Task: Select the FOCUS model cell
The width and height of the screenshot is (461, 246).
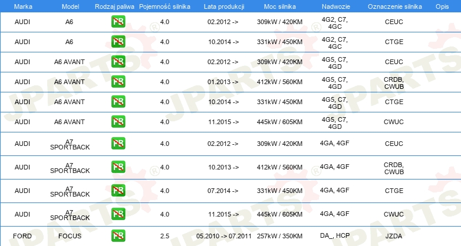Action: 70,236
